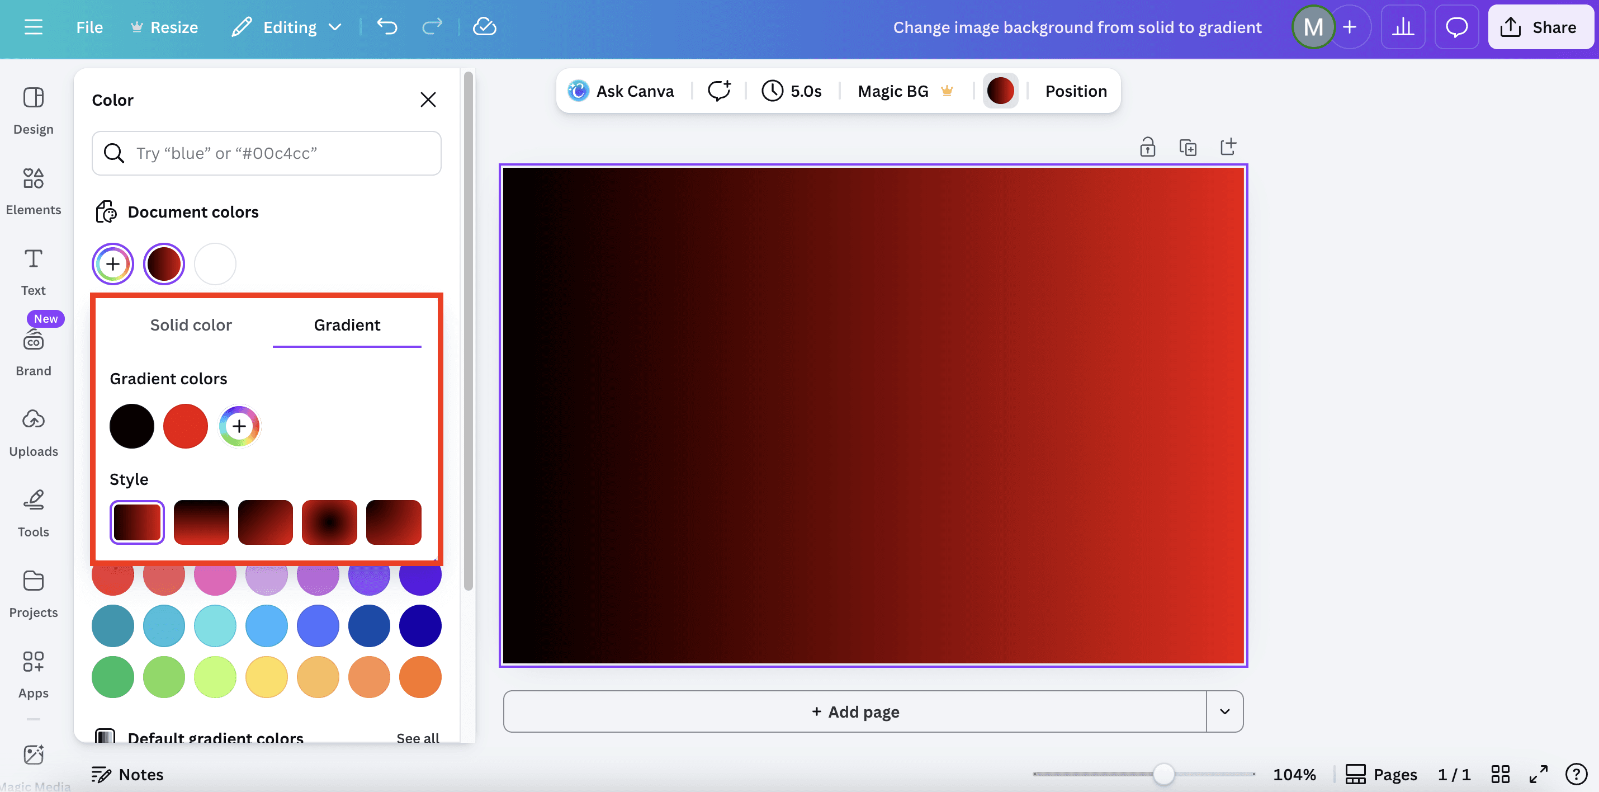Open the Editing mode dropdown
Viewport: 1599px width, 792px height.
coord(287,27)
